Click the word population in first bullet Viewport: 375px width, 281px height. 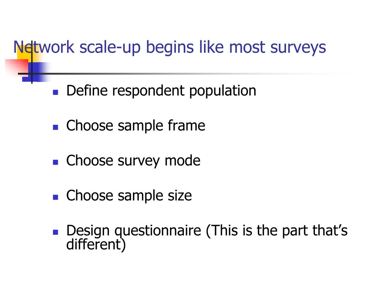223,91
